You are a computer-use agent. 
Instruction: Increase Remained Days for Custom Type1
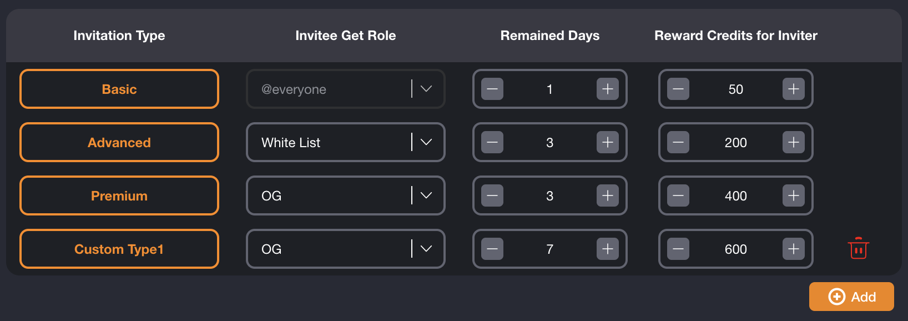(608, 249)
